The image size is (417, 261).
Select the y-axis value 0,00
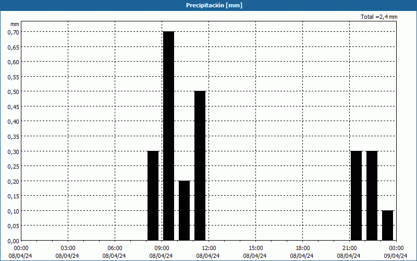pyautogui.click(x=14, y=241)
